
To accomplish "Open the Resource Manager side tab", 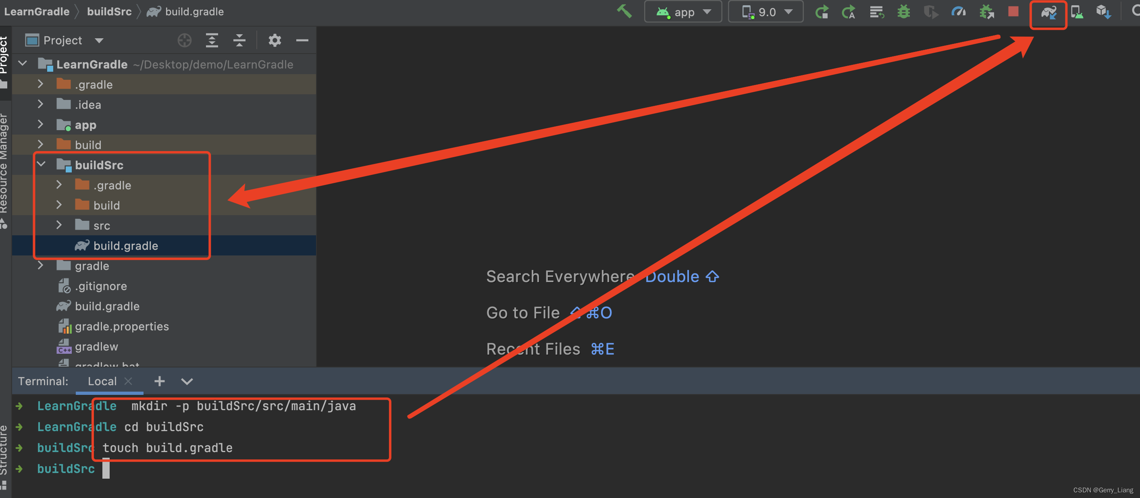I will pos(4,170).
